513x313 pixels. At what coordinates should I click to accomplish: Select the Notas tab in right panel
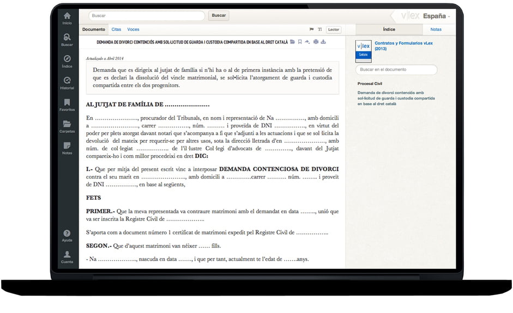click(x=436, y=29)
